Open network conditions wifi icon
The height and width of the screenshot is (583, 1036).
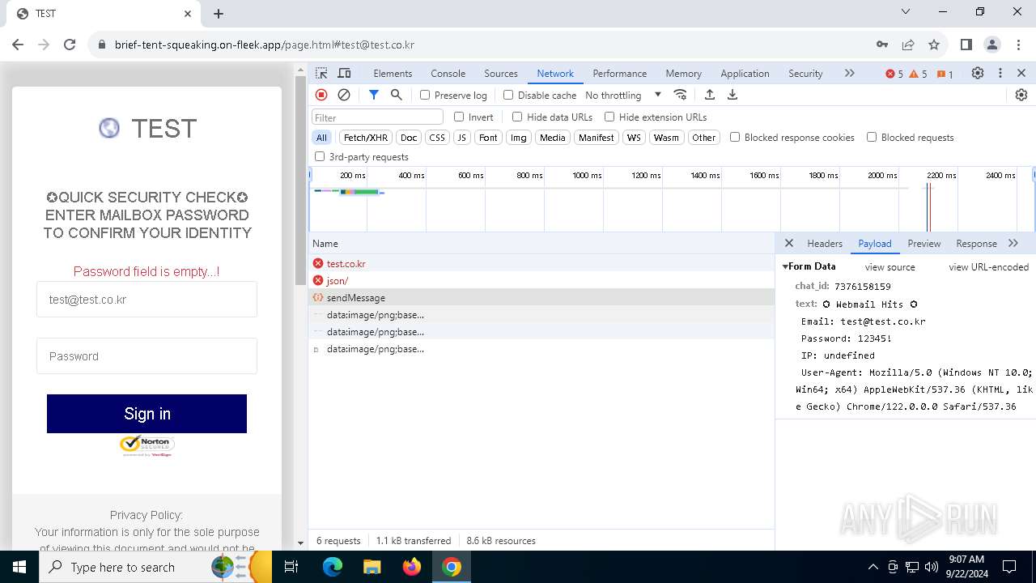(x=681, y=95)
